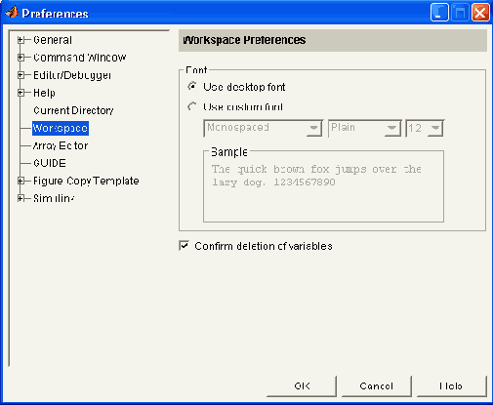Expand the General tree node
The image size is (493, 405).
pos(21,40)
